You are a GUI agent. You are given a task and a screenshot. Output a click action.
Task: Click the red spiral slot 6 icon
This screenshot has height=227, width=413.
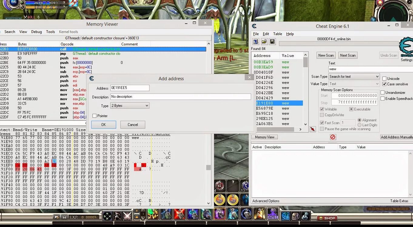point(220,185)
